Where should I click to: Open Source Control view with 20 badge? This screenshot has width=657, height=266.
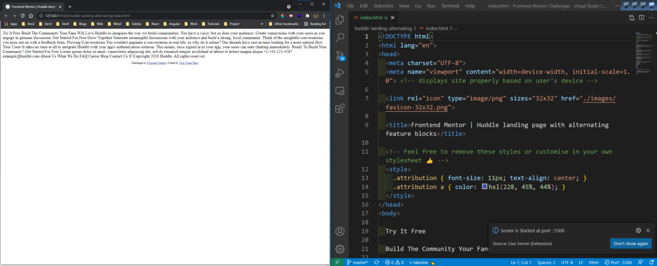(x=340, y=55)
